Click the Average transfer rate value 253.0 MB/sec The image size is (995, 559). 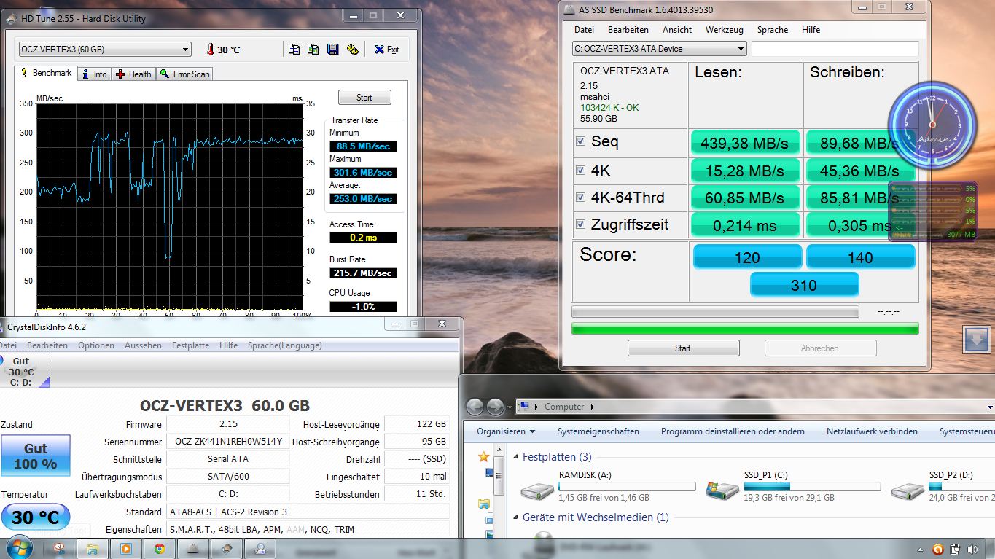pos(363,199)
